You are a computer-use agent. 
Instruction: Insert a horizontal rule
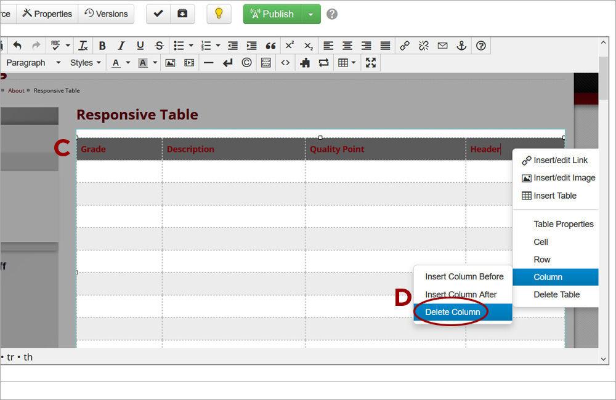coord(209,62)
